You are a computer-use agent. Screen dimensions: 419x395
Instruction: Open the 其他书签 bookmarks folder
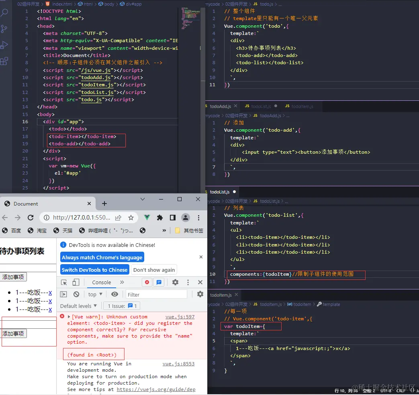pyautogui.click(x=189, y=230)
